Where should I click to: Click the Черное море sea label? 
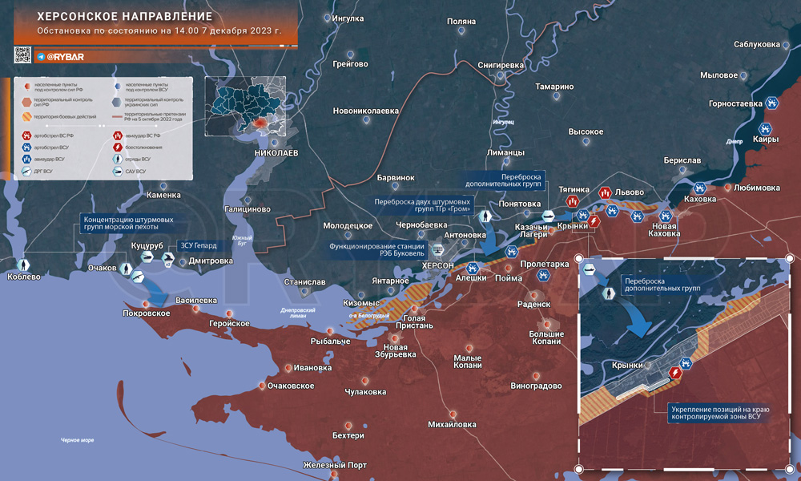click(77, 440)
